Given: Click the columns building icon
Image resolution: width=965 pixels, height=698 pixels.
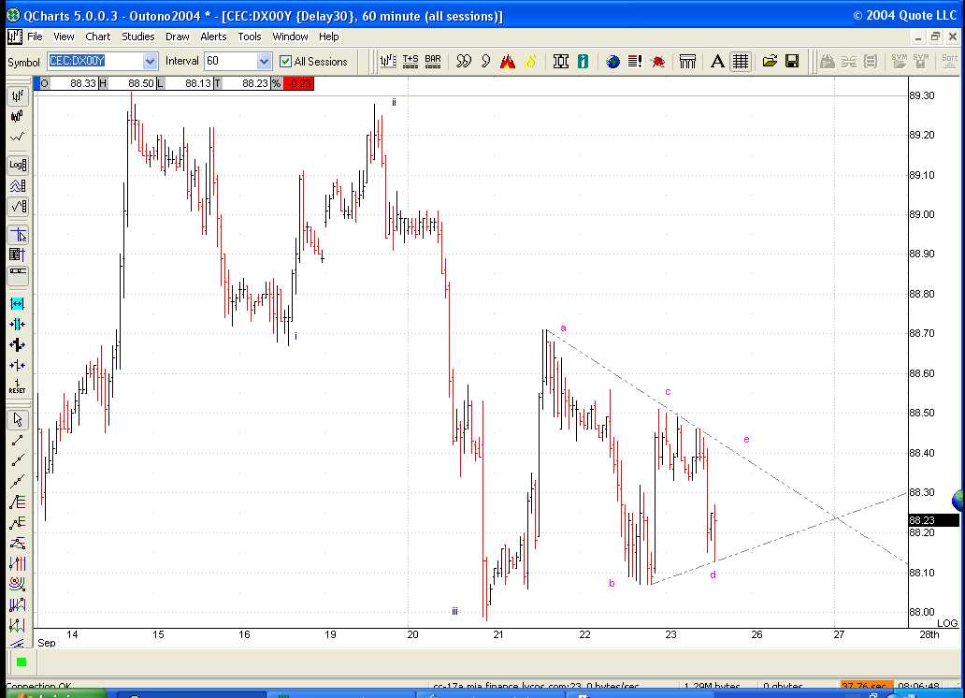Looking at the screenshot, I should (x=687, y=61).
